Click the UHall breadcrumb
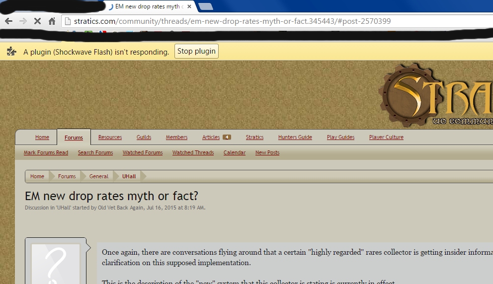This screenshot has height=284, width=493. coord(129,177)
